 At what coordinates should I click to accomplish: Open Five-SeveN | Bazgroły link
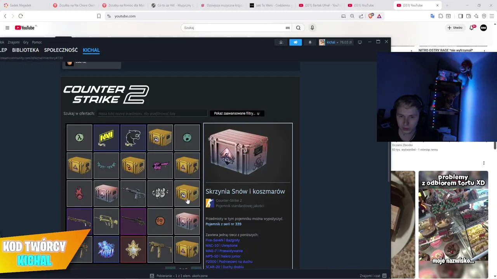point(222,240)
